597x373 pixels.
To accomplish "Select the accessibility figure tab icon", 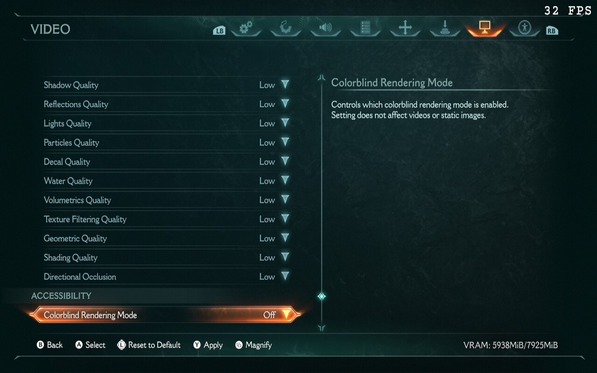I will [525, 28].
